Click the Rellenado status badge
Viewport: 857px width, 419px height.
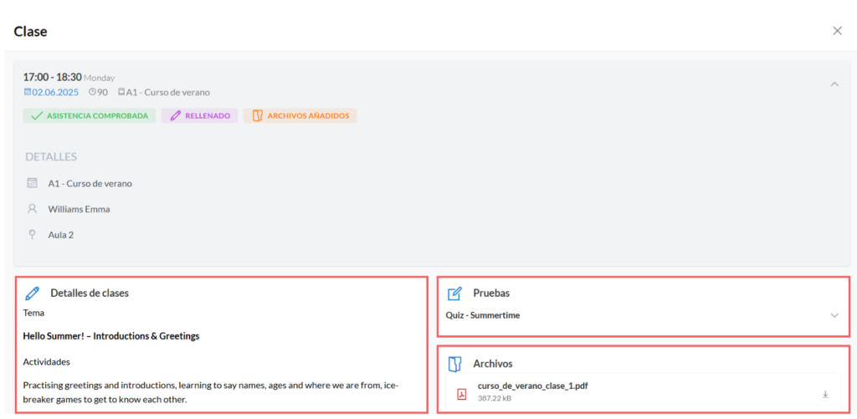point(200,116)
